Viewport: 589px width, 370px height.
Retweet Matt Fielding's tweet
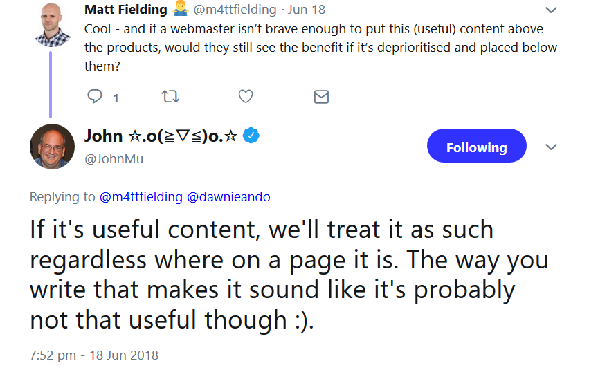click(170, 97)
